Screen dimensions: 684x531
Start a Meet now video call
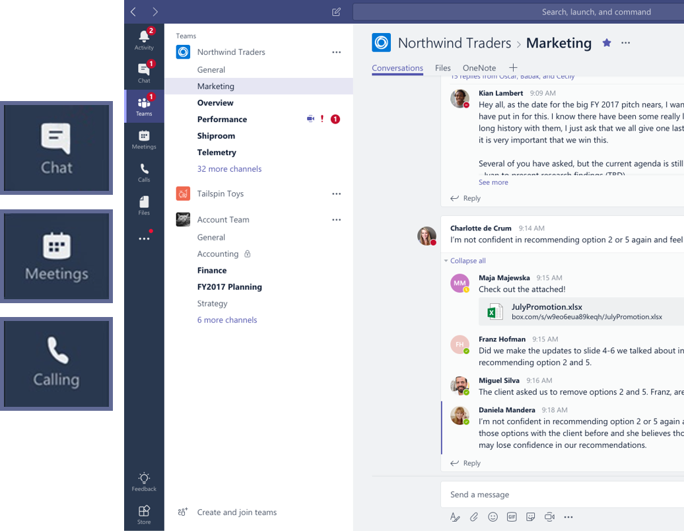tap(549, 517)
